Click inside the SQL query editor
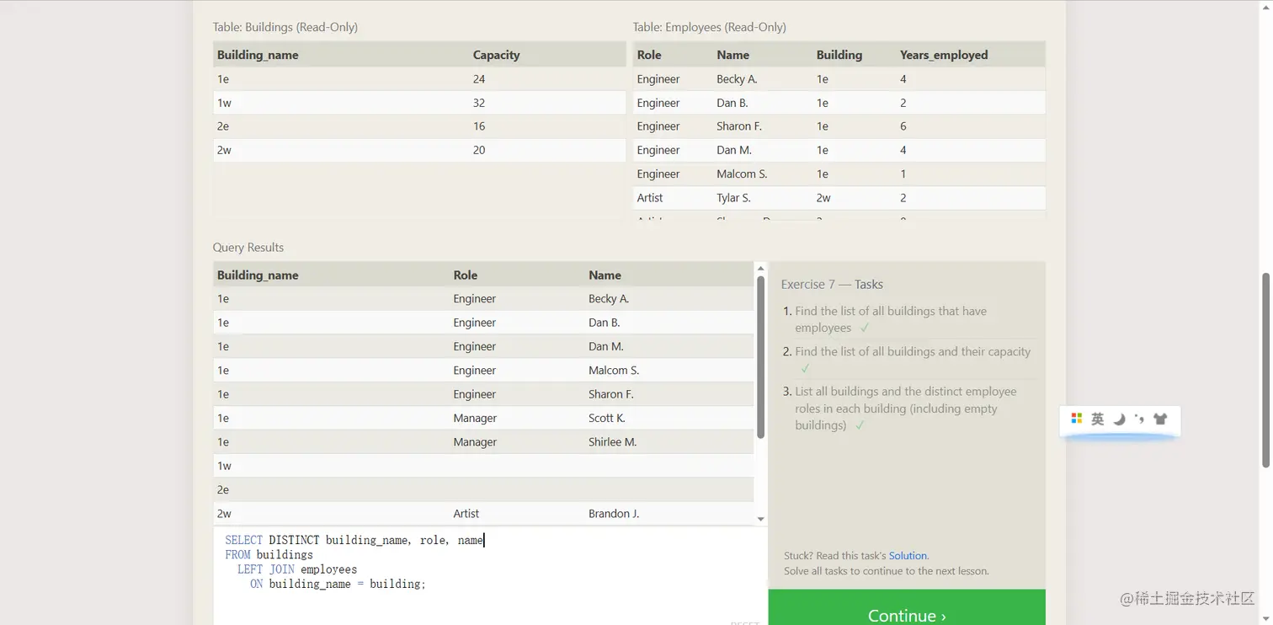Viewport: 1273px width, 625px height. pyautogui.click(x=490, y=575)
